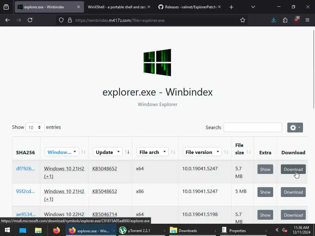The height and width of the screenshot is (236, 315).
Task: Sort by File arch column arrows
Action: coord(173,152)
